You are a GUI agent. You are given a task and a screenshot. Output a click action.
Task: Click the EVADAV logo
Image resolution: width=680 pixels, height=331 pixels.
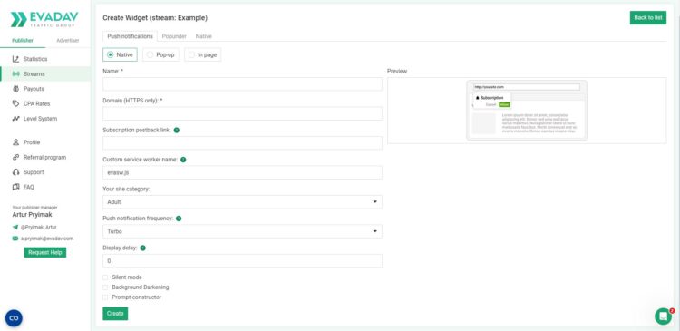coord(44,20)
